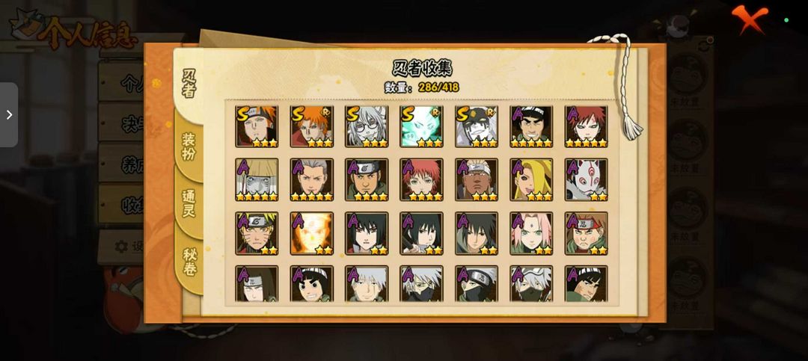Screen dimensions: 808x361
Task: Close the panel with the red X
Action: coord(750,19)
